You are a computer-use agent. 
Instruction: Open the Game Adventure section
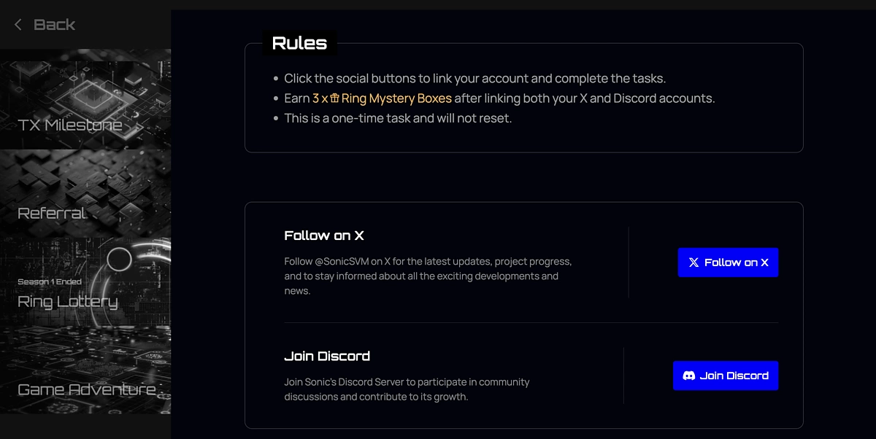click(x=86, y=389)
